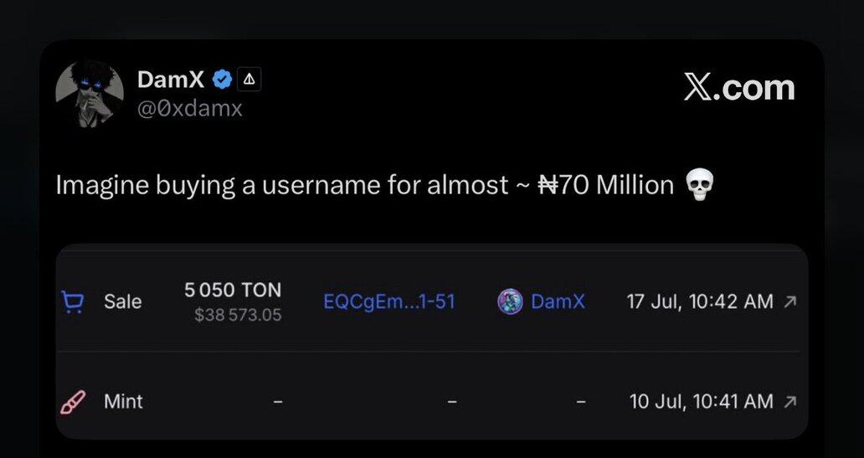The width and height of the screenshot is (864, 458).
Task: Click the pink brush Mint icon
Action: point(74,402)
